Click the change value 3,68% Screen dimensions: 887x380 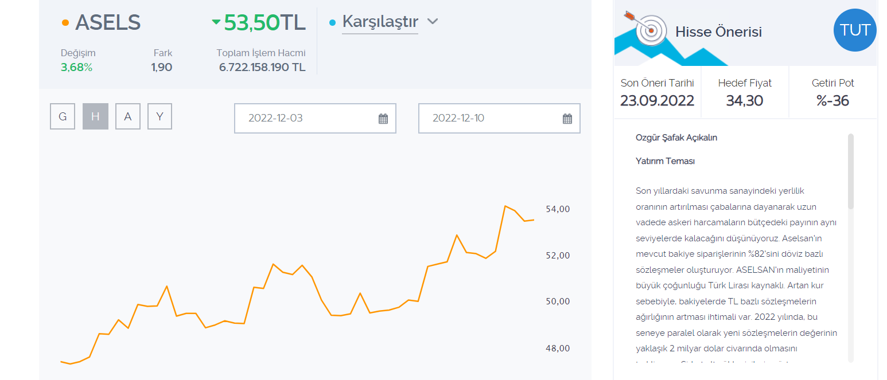tap(76, 67)
